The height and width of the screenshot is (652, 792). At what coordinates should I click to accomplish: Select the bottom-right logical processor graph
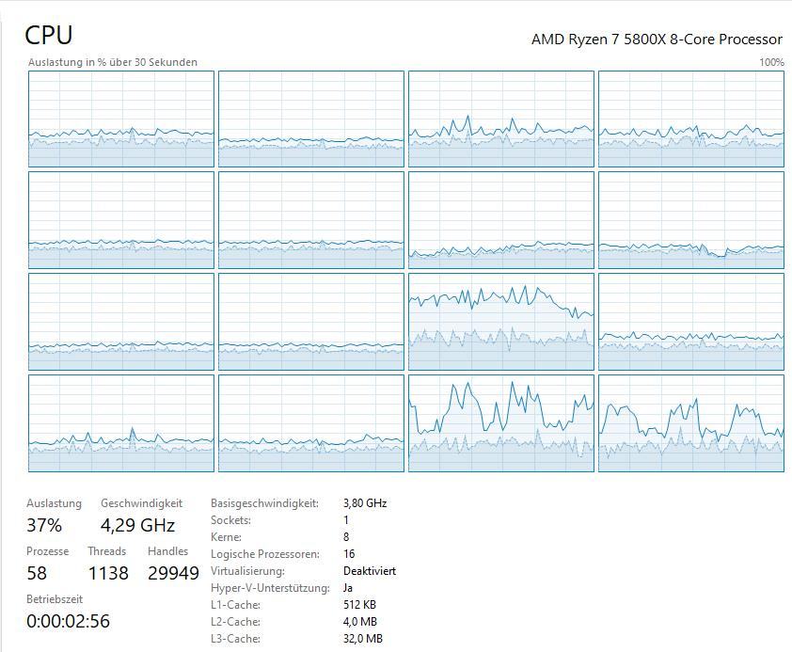tap(690, 422)
